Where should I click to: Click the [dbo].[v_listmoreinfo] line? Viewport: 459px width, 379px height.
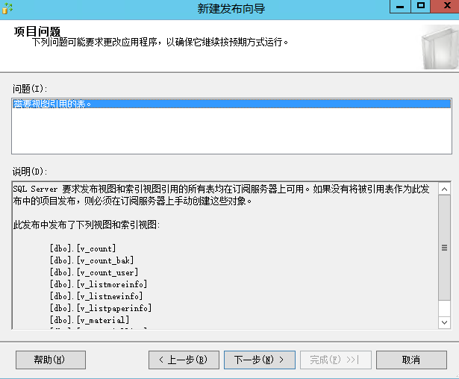(x=99, y=284)
